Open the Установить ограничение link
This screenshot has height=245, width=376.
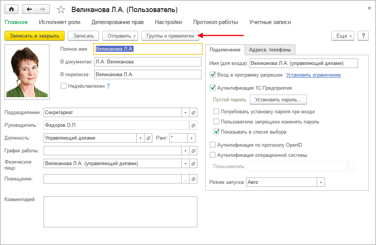point(313,75)
